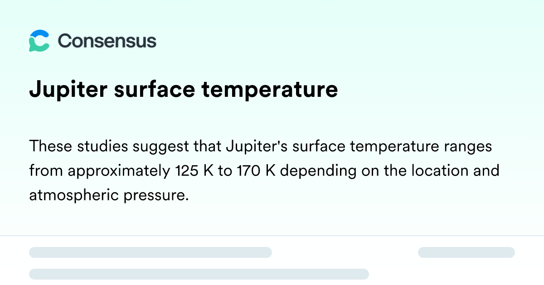Viewport: 544px width, 285px height.
Task: Click the longest gray placeholder bar at bottom
Action: (x=199, y=274)
